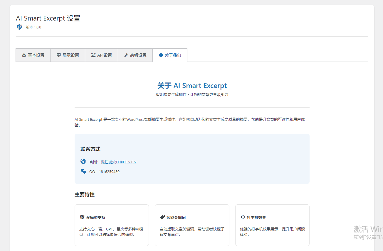Viewport: 383px width, 251px height.
Task: Click the info icon on 关于我们 tab
Action: pos(161,55)
